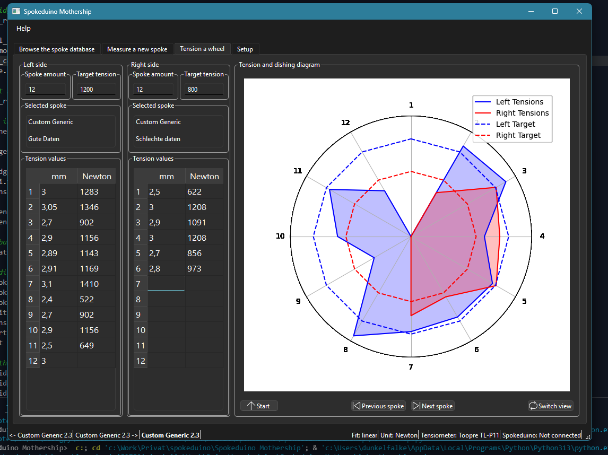608x455 pixels.
Task: Select Right side Newton cell 1091
Action: [204, 222]
